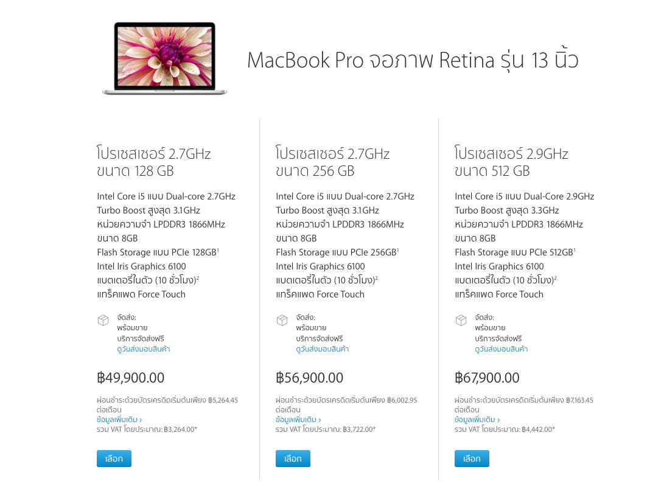Expand ข้อมูลเพิ่มเติม under the ฿49,900.00 price
This screenshot has height=489, width=664.
(119, 420)
